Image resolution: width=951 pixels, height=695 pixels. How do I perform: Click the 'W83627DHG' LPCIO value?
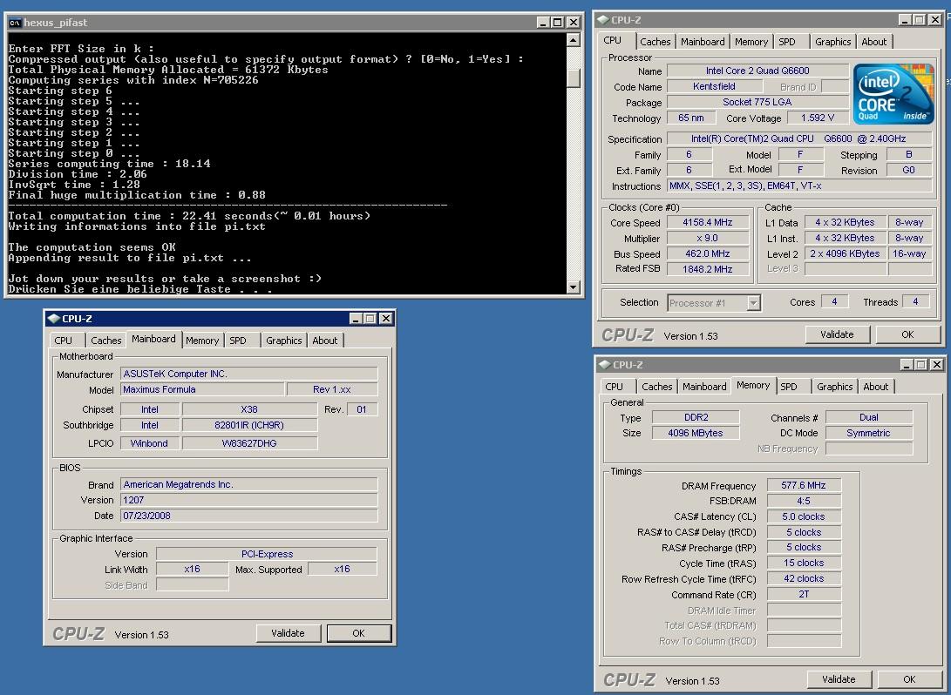point(249,443)
